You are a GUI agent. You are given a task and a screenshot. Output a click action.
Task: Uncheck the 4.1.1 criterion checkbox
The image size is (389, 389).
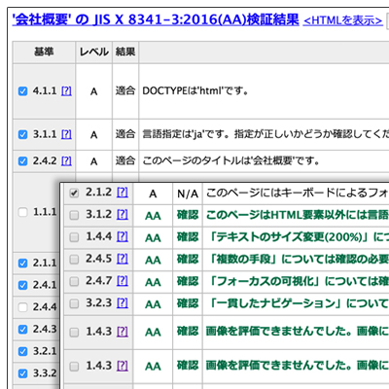22,91
